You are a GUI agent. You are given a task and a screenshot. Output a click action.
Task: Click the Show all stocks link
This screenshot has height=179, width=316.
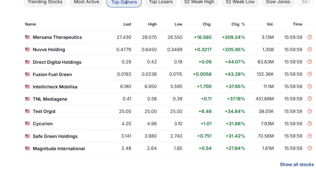pos(297,164)
